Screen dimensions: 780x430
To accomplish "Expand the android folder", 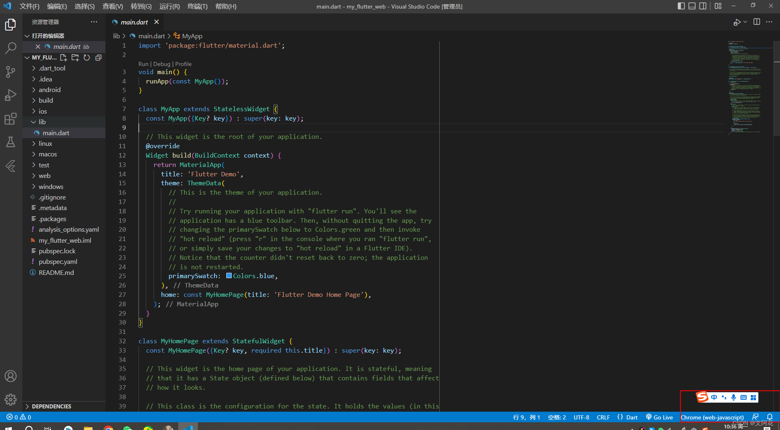I will point(64,90).
